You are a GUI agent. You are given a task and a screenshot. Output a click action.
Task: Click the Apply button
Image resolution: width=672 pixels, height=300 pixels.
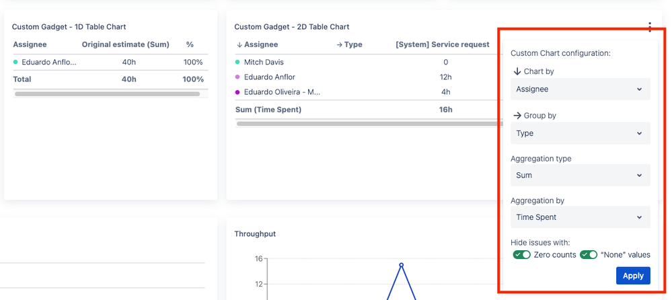pyautogui.click(x=633, y=276)
